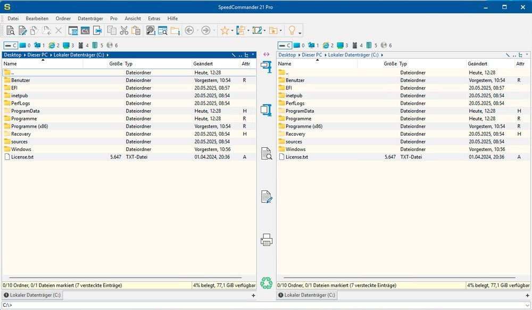Open the favorite folders dropdown arrow

(x=281, y=31)
